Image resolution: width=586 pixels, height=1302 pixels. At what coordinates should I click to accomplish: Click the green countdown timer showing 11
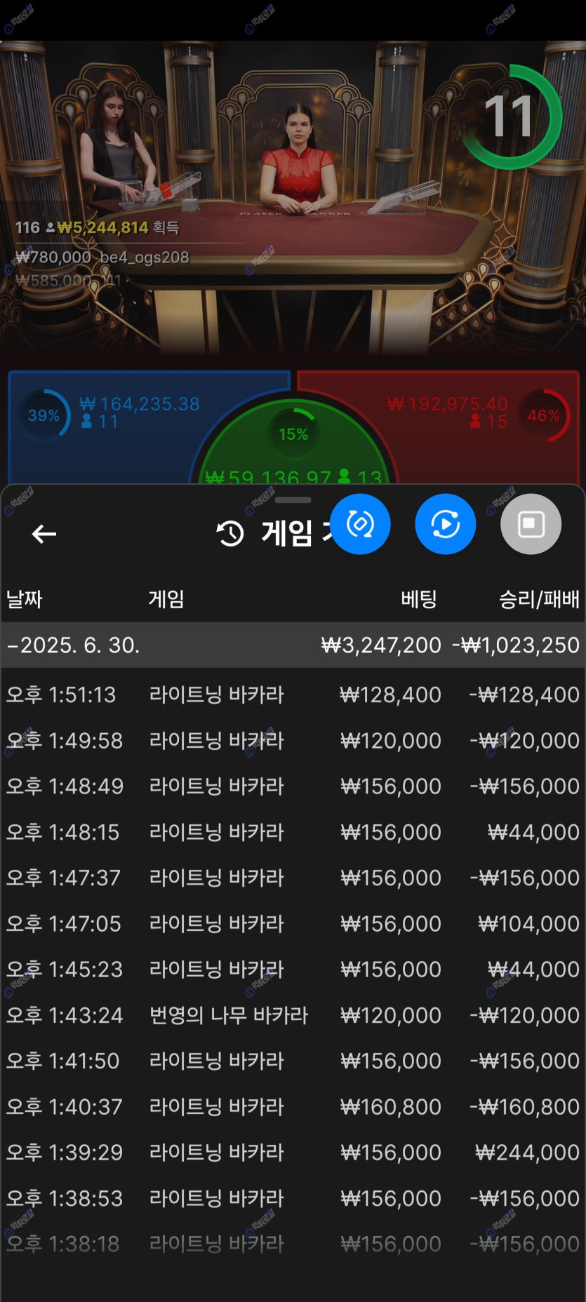coord(510,117)
